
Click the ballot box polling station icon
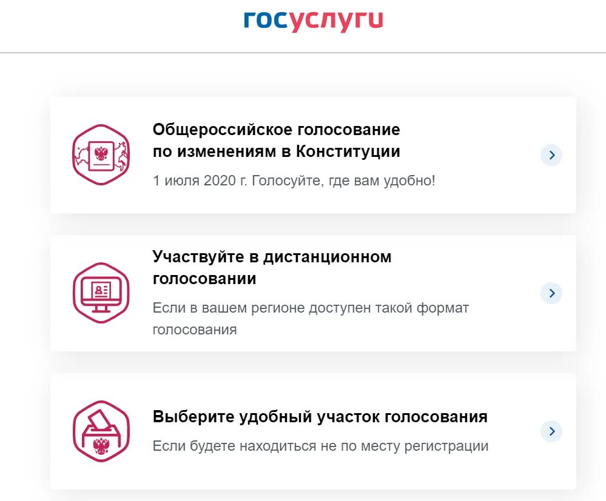tap(101, 431)
